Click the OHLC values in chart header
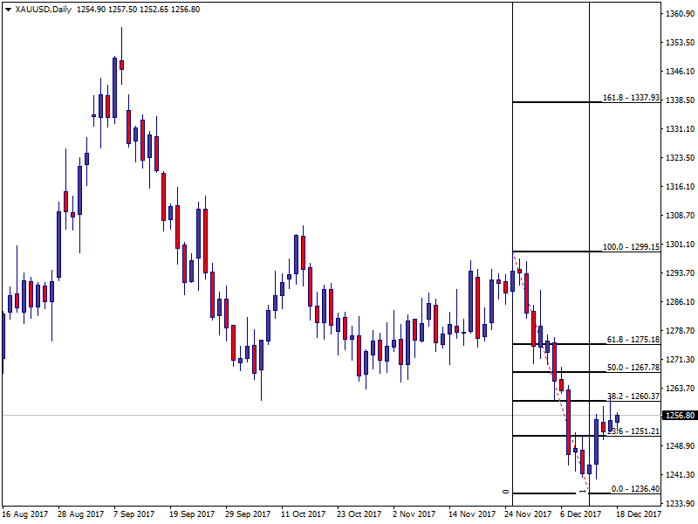698x524 pixels. 138,9
